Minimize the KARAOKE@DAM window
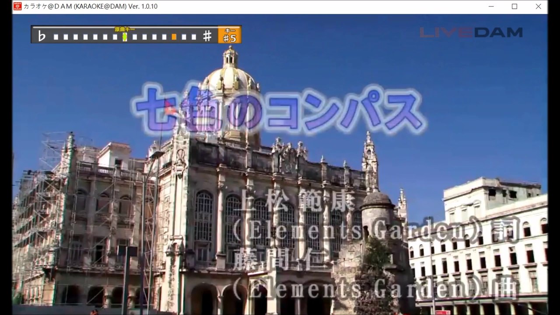The height and width of the screenshot is (315, 560). (x=490, y=7)
